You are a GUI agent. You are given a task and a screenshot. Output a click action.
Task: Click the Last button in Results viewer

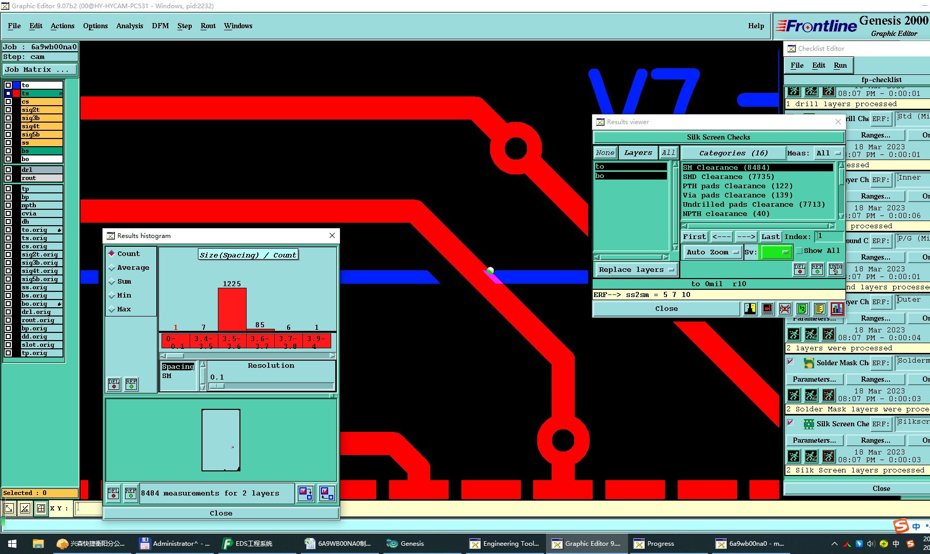[x=770, y=236]
